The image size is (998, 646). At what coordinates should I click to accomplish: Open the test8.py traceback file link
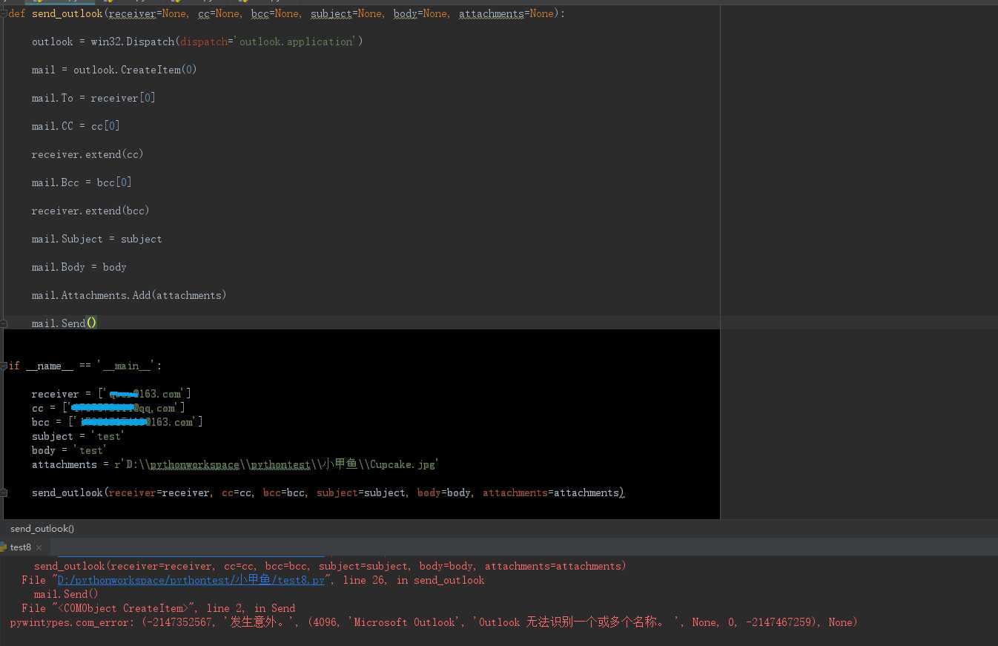pyautogui.click(x=191, y=580)
